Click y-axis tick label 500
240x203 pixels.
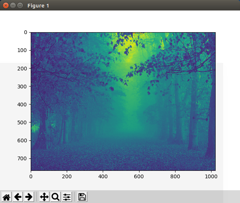(22, 122)
